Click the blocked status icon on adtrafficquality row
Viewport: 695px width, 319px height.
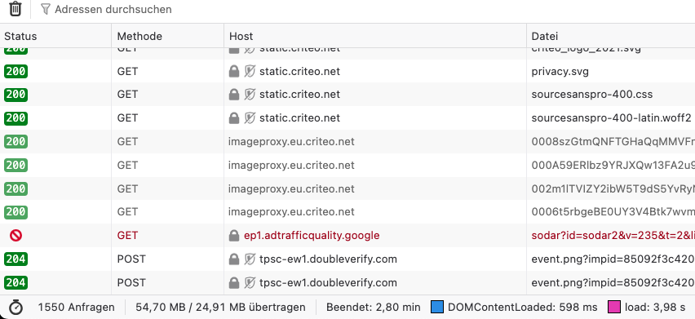tap(16, 236)
